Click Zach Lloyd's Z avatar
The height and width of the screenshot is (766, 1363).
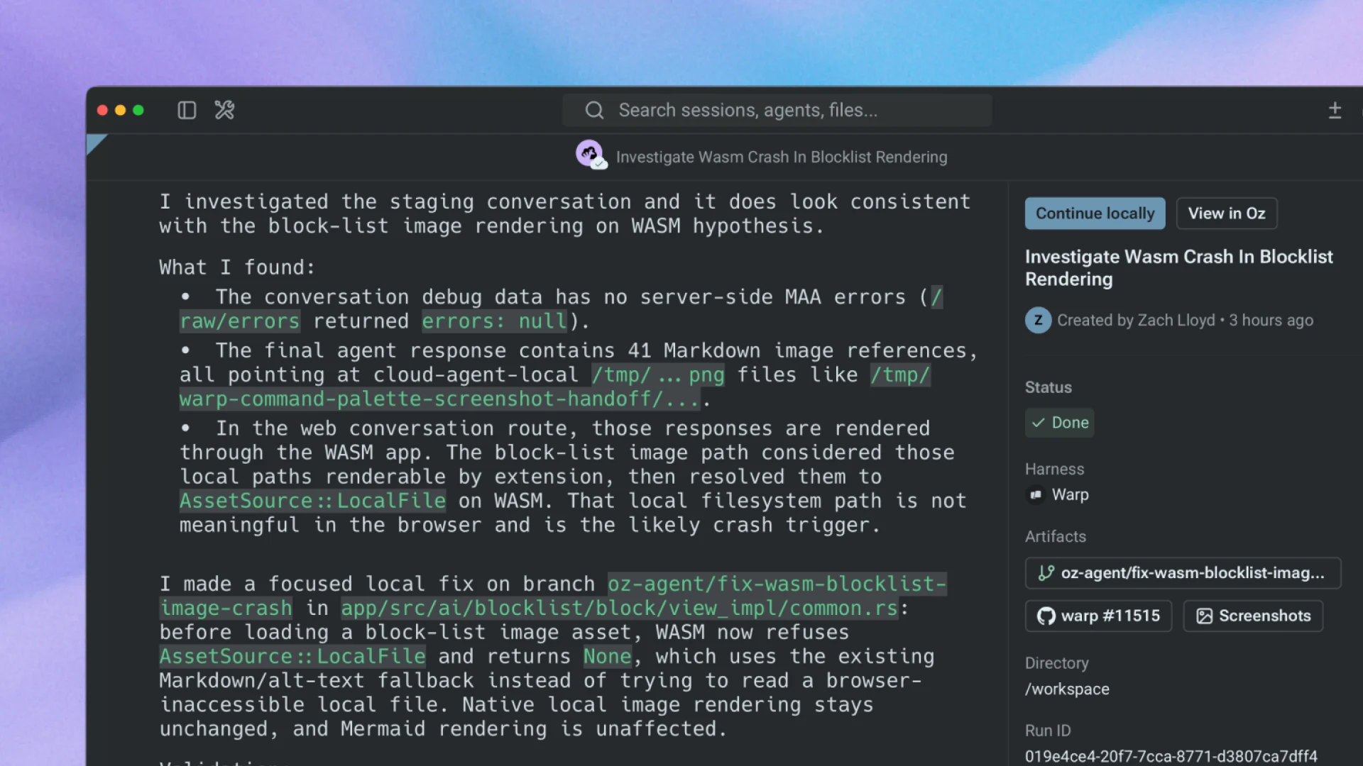1038,320
